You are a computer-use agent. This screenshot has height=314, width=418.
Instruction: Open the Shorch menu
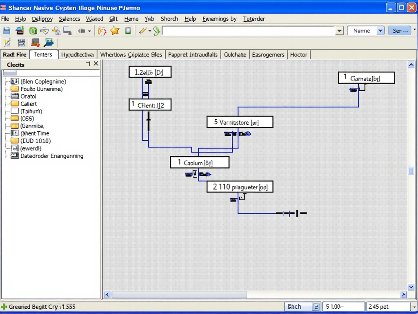(x=169, y=19)
